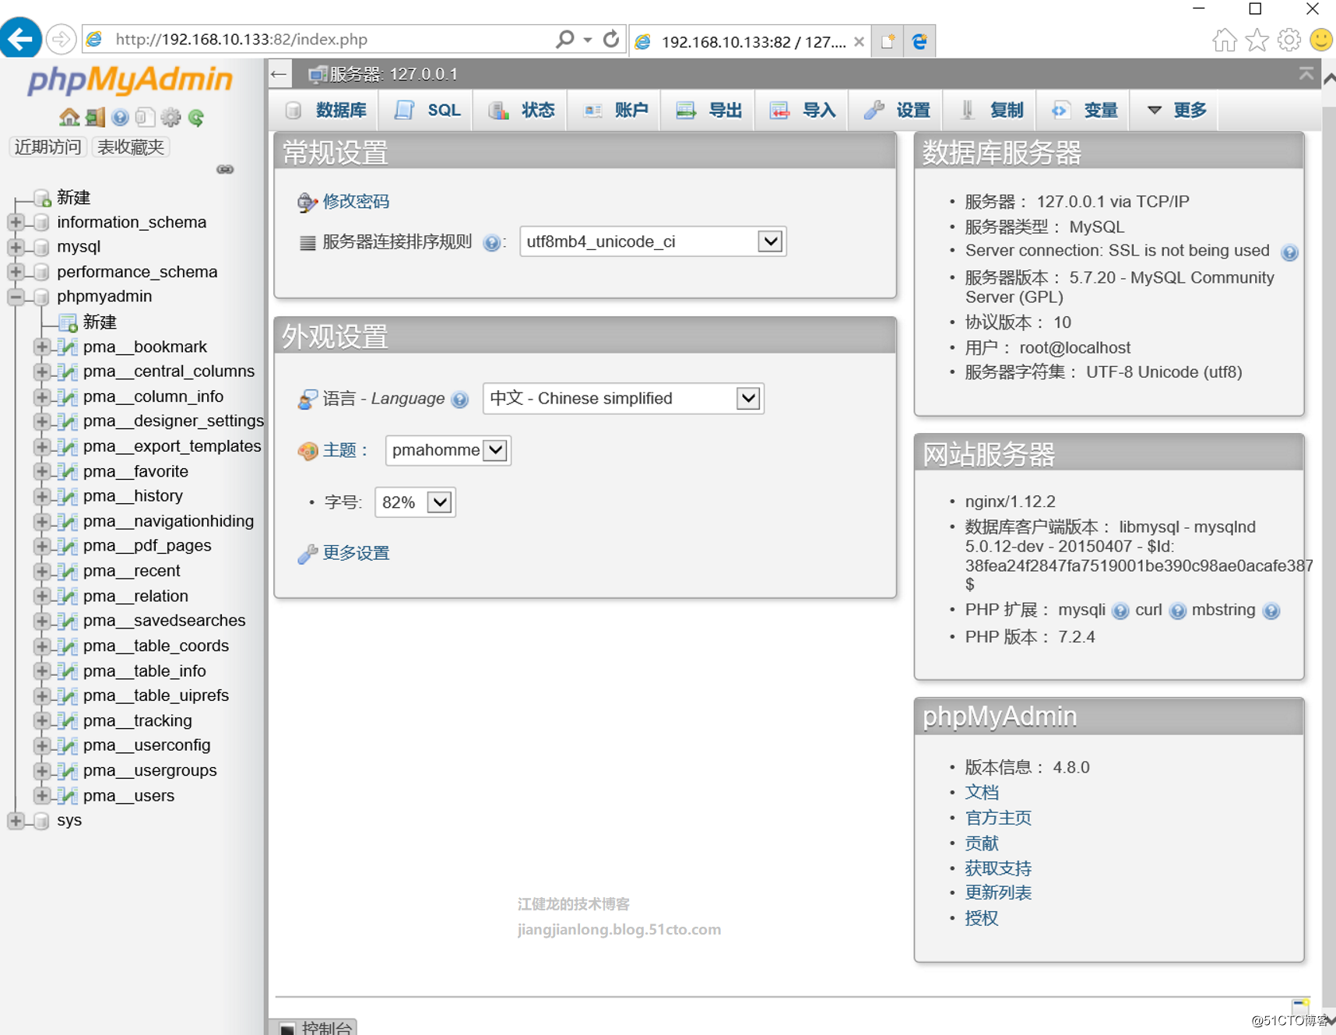Image resolution: width=1336 pixels, height=1035 pixels.
Task: Click table icon of pma__users
Action: tap(69, 795)
